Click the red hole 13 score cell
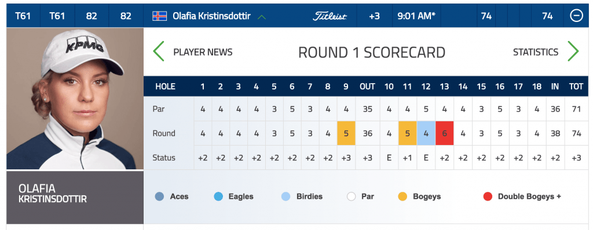Image resolution: width=593 pixels, height=230 pixels. click(x=444, y=133)
